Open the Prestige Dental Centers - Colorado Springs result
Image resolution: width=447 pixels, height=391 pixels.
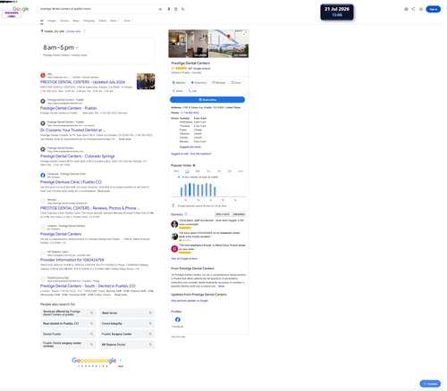click(x=78, y=156)
